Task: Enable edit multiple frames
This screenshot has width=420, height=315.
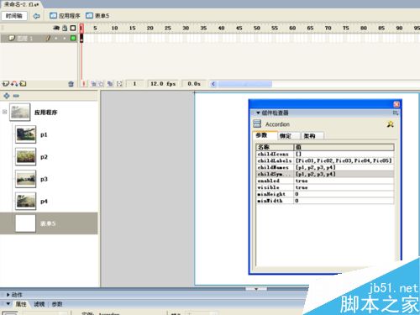Action: (x=110, y=84)
